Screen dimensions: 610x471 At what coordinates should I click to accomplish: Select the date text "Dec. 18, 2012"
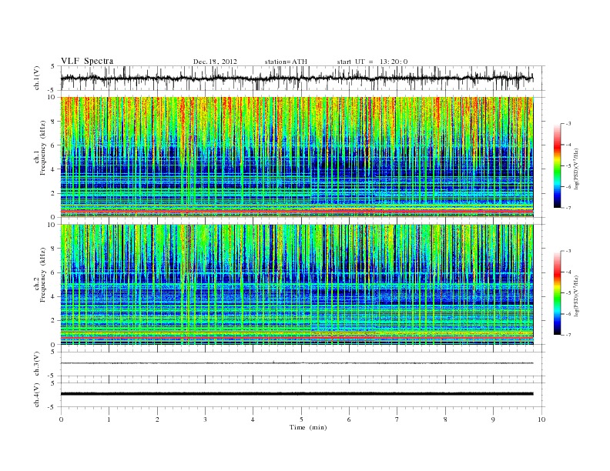(x=215, y=62)
